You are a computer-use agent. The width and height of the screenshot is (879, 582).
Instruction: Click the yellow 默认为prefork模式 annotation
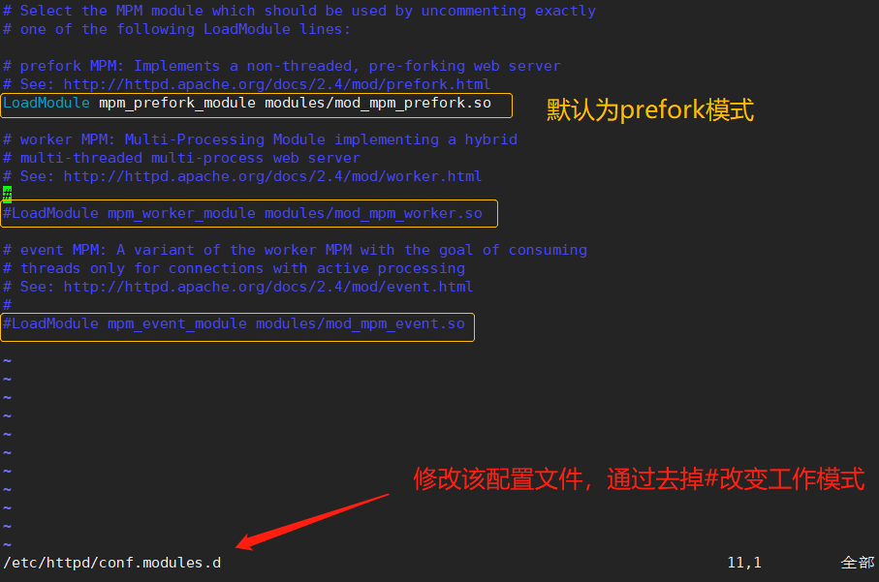coord(650,109)
